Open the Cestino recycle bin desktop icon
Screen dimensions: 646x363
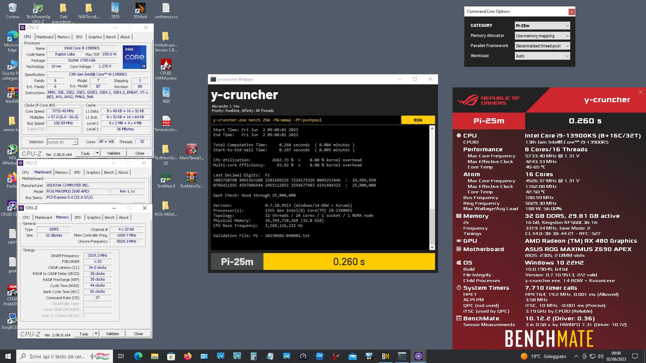click(12, 11)
